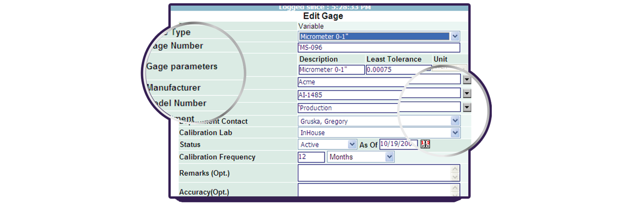Click the As Of date field
The image size is (623, 208).
pos(398,144)
